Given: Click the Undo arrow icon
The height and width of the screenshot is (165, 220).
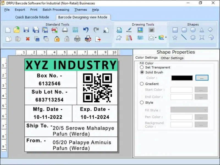Looking at the screenshot, I should [86, 30].
